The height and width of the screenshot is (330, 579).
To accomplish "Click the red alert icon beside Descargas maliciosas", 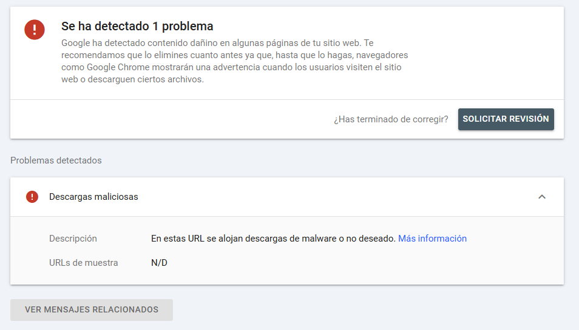I will tap(32, 197).
